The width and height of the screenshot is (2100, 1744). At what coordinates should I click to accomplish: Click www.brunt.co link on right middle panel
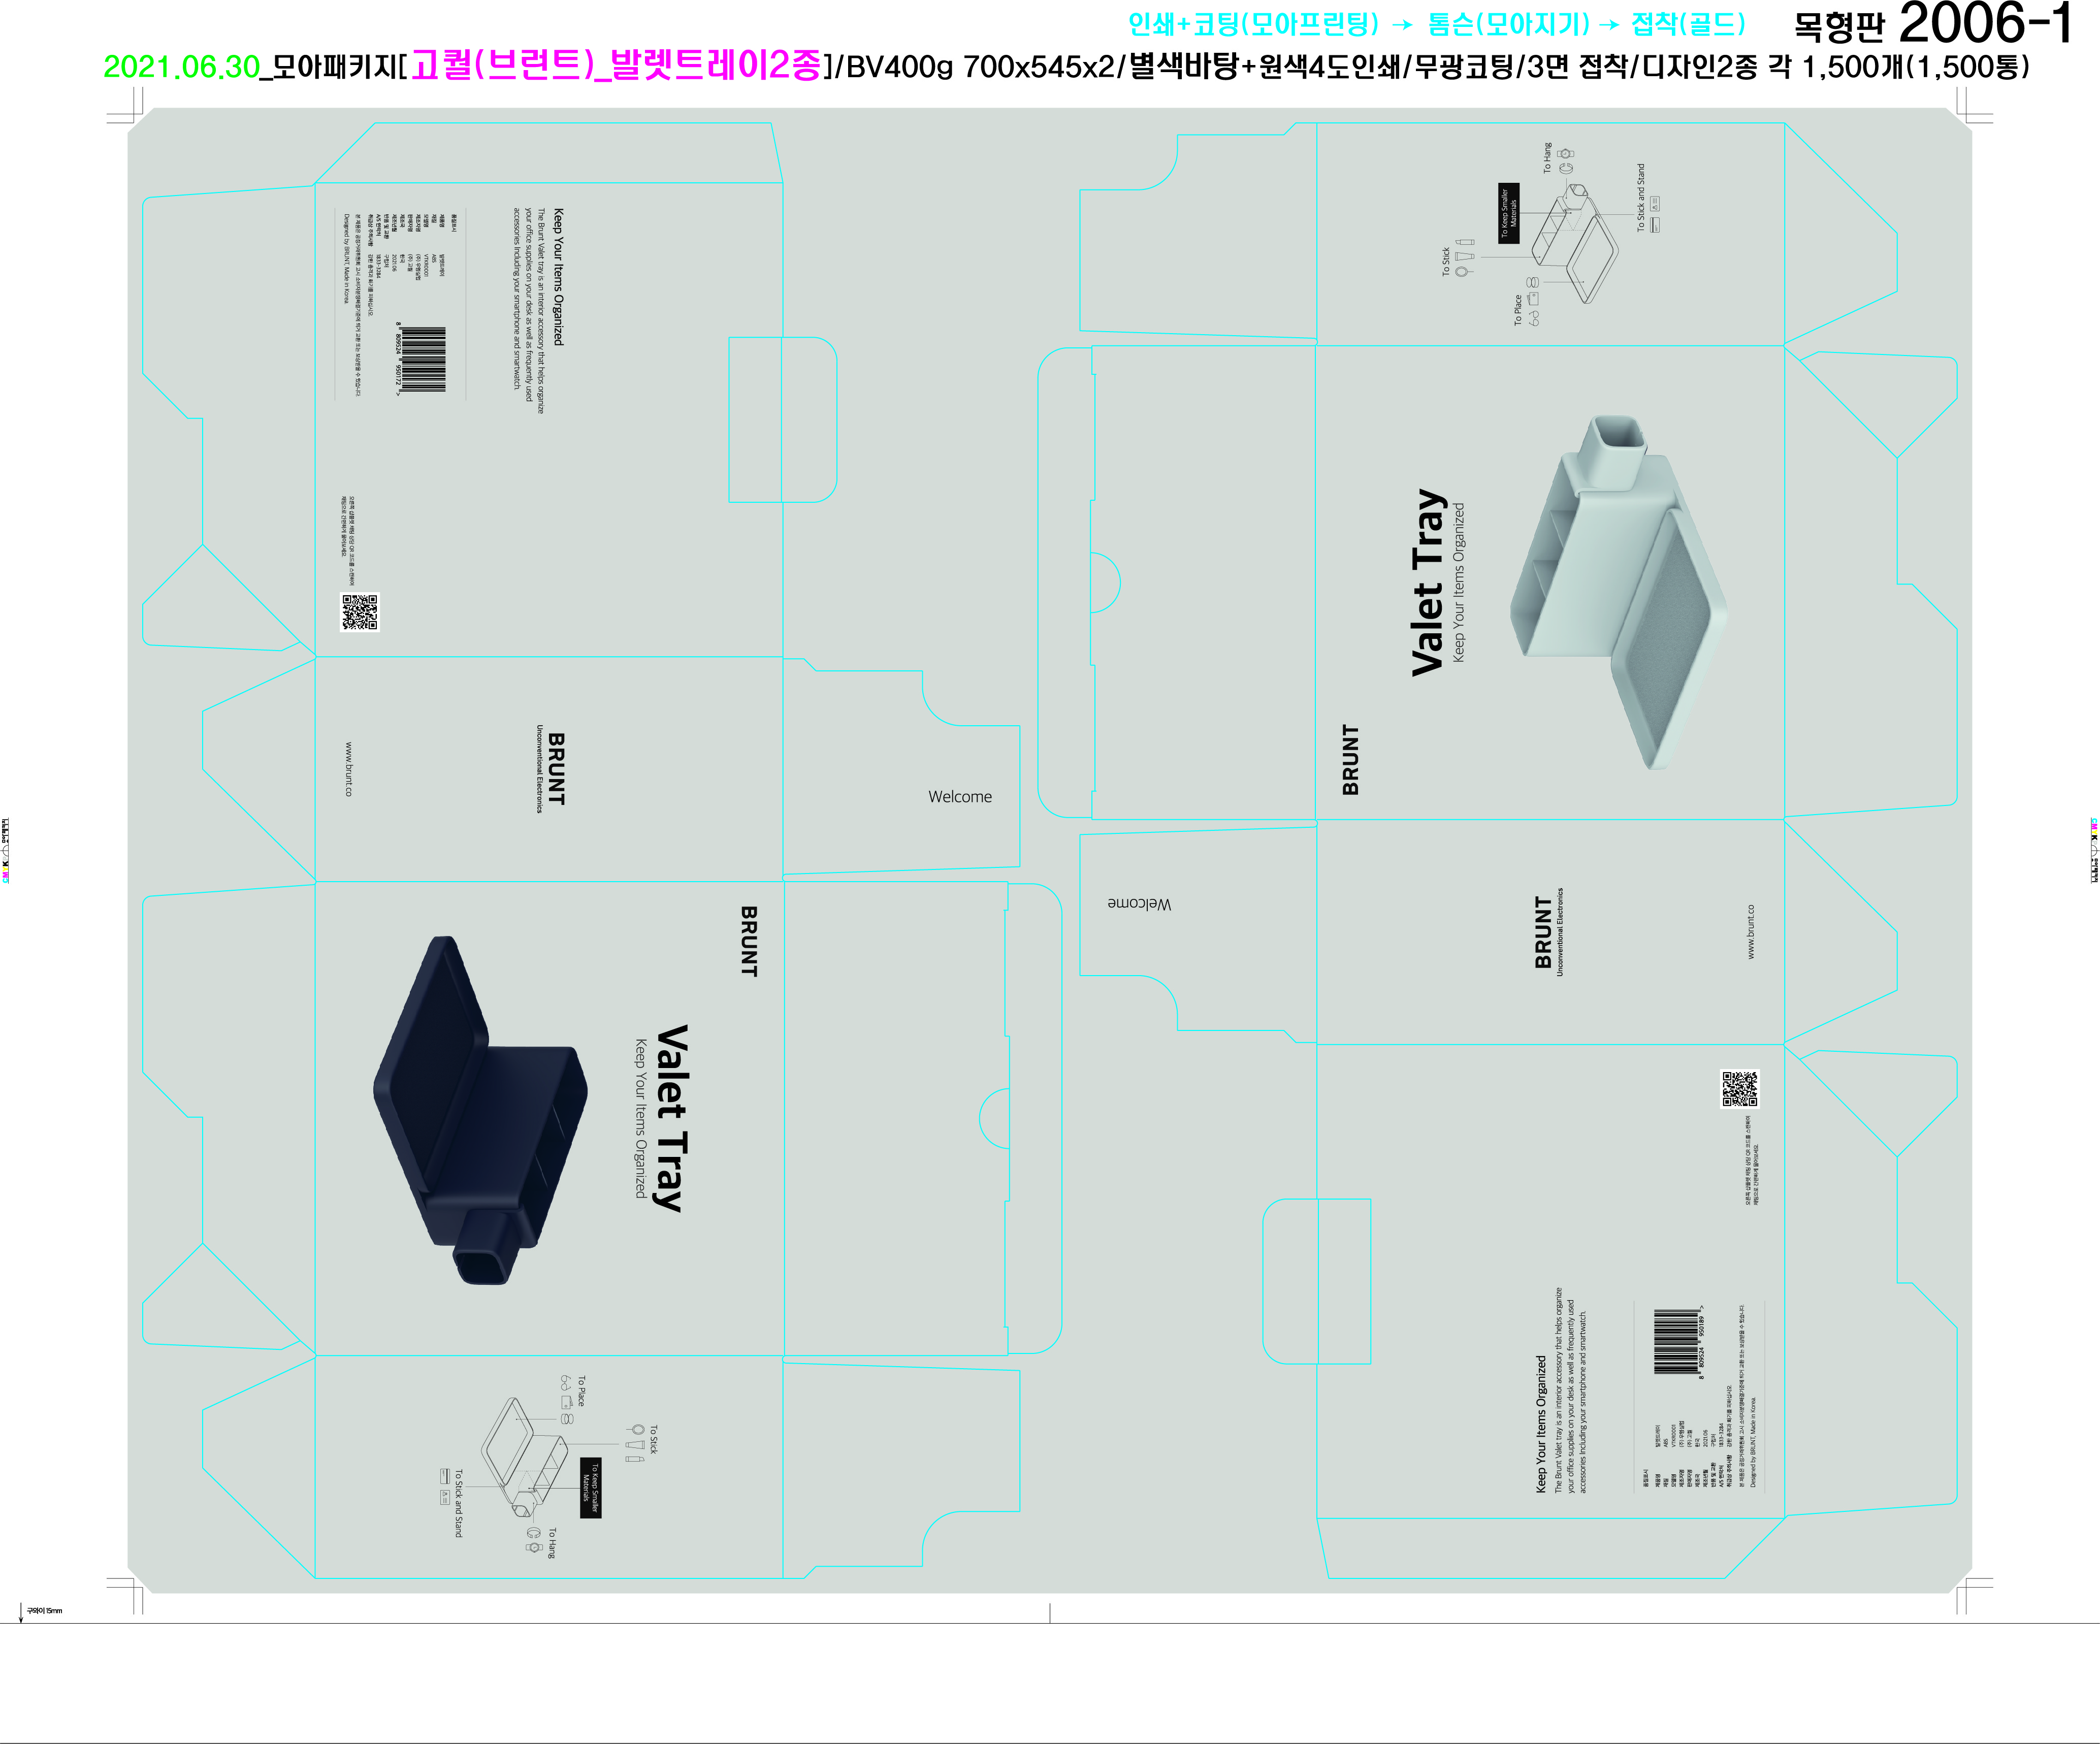point(1751,932)
